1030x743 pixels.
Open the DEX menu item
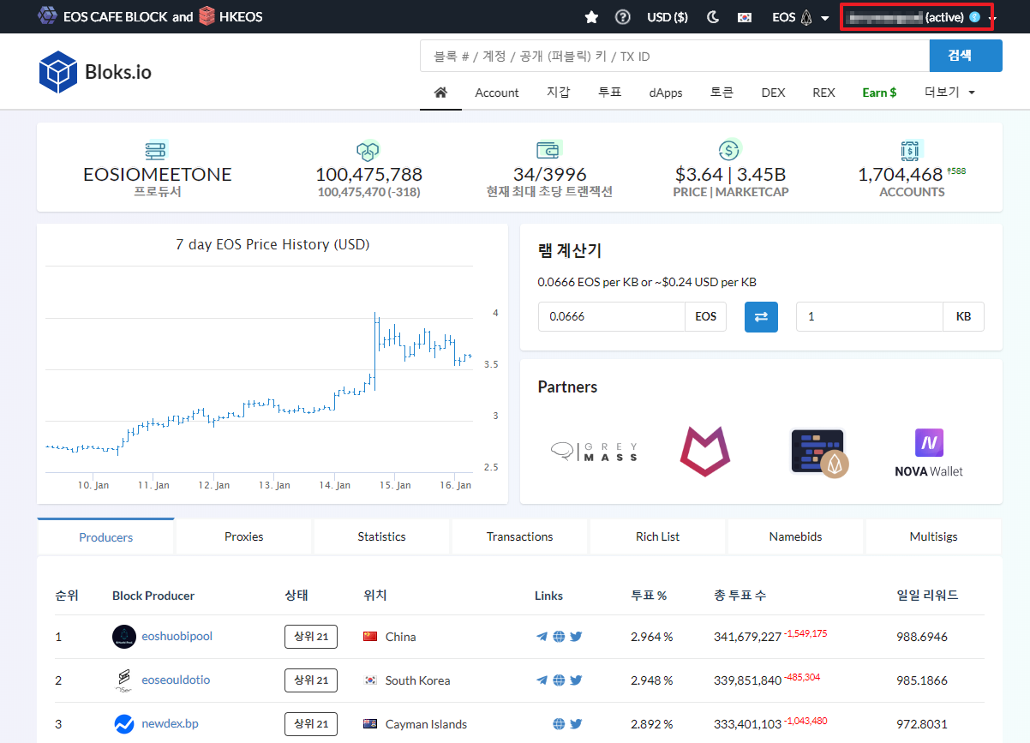[x=773, y=93]
